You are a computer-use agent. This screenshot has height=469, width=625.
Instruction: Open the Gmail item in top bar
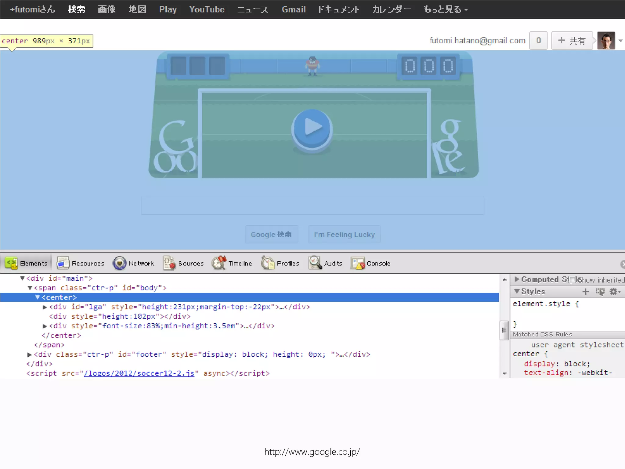point(294,9)
